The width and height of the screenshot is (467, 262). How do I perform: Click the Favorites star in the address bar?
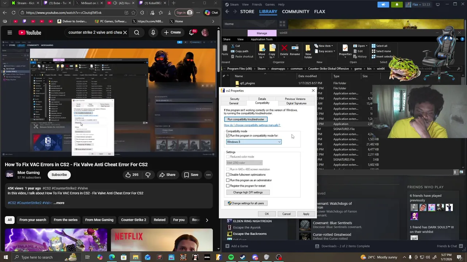(x=134, y=13)
